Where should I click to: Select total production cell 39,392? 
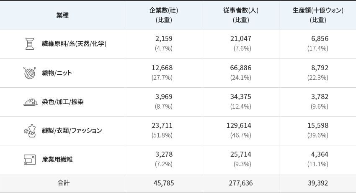pyautogui.click(x=318, y=183)
